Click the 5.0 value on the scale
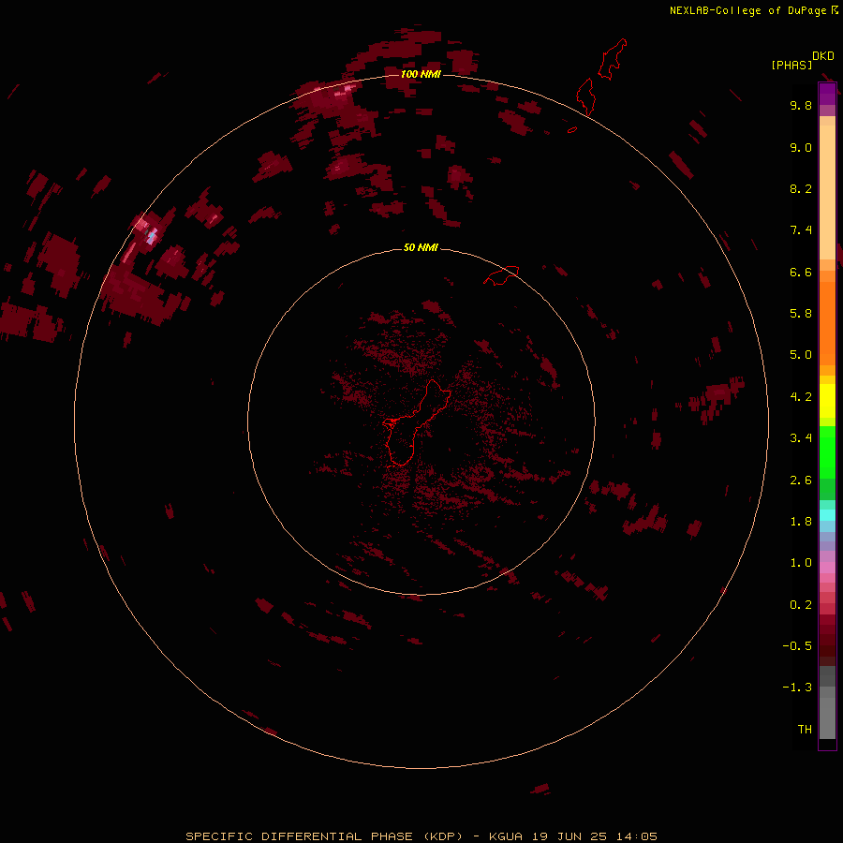The height and width of the screenshot is (843, 843). pyautogui.click(x=801, y=355)
